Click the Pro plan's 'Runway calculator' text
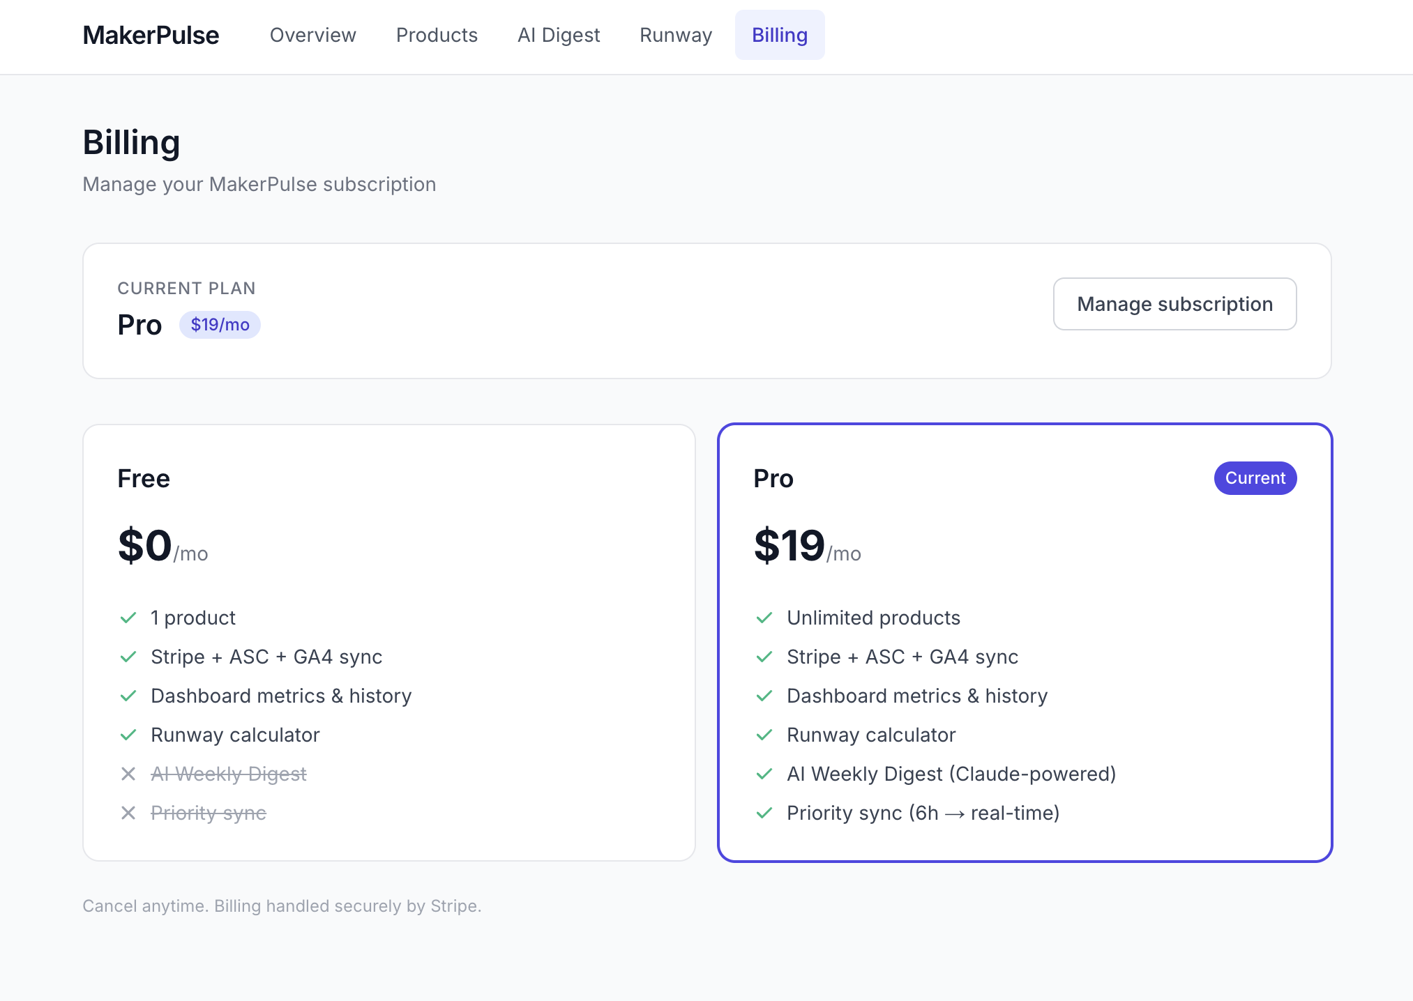The image size is (1413, 1001). click(871, 735)
